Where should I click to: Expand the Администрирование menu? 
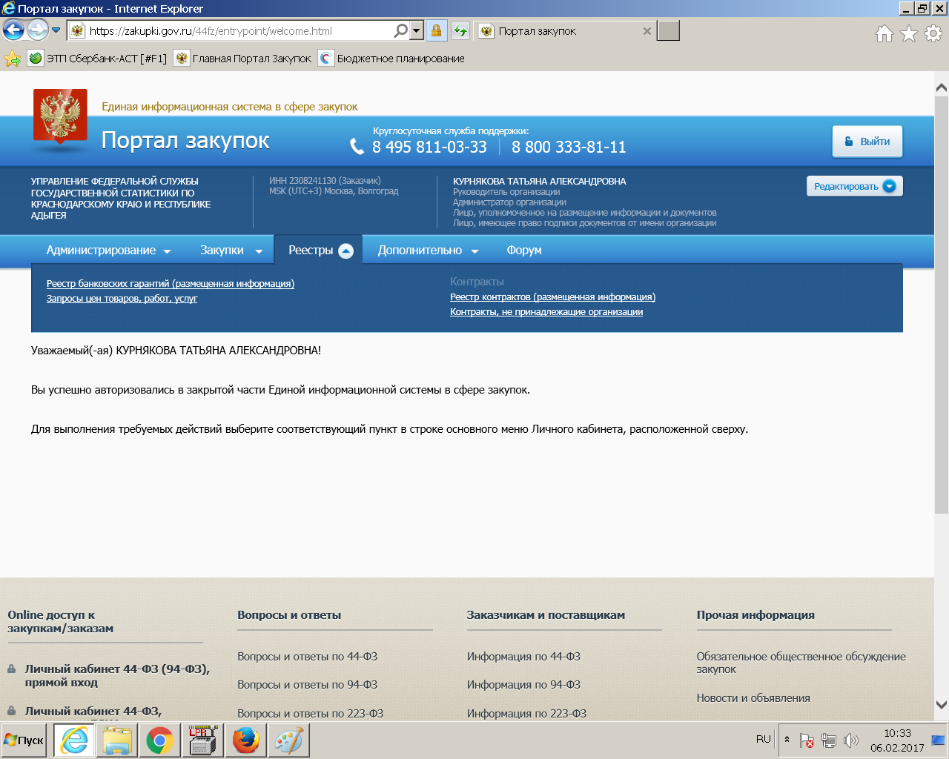[x=108, y=251]
